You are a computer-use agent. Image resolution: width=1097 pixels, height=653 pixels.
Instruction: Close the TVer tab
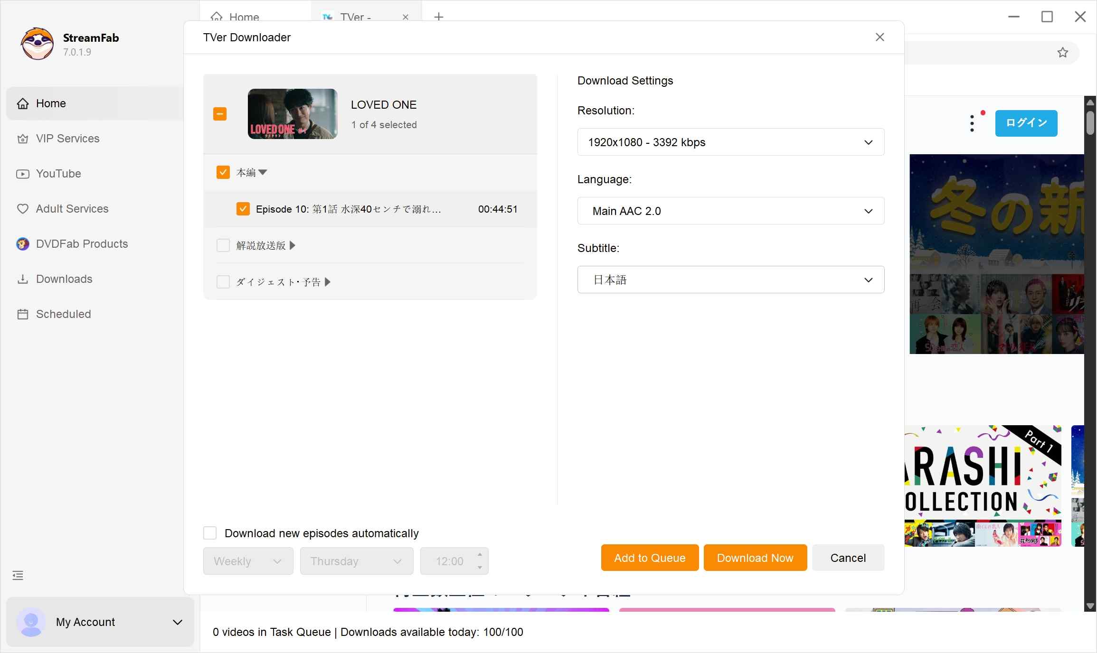406,17
